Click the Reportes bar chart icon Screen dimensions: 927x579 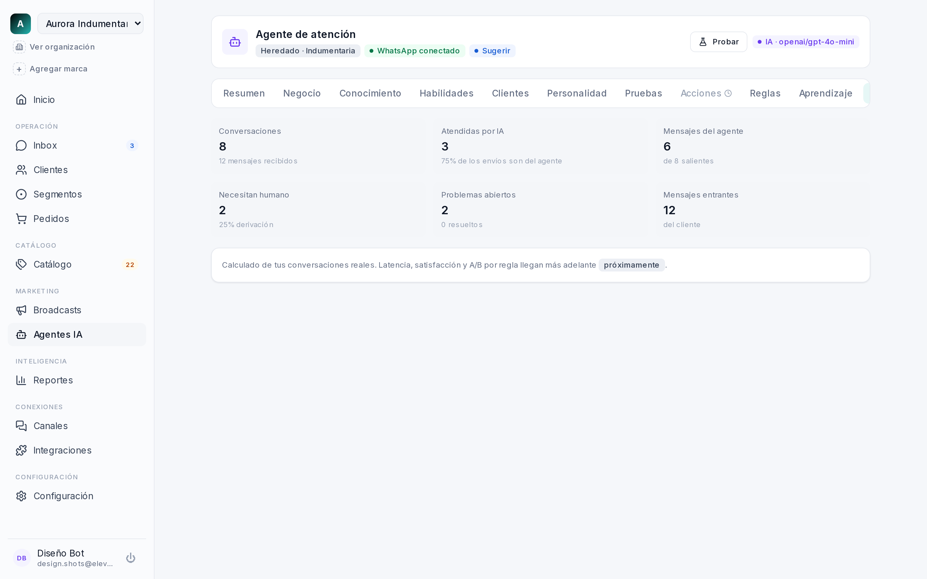[22, 380]
